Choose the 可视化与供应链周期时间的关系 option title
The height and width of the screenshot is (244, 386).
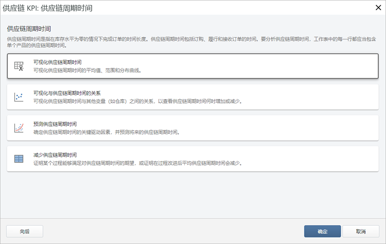point(66,93)
